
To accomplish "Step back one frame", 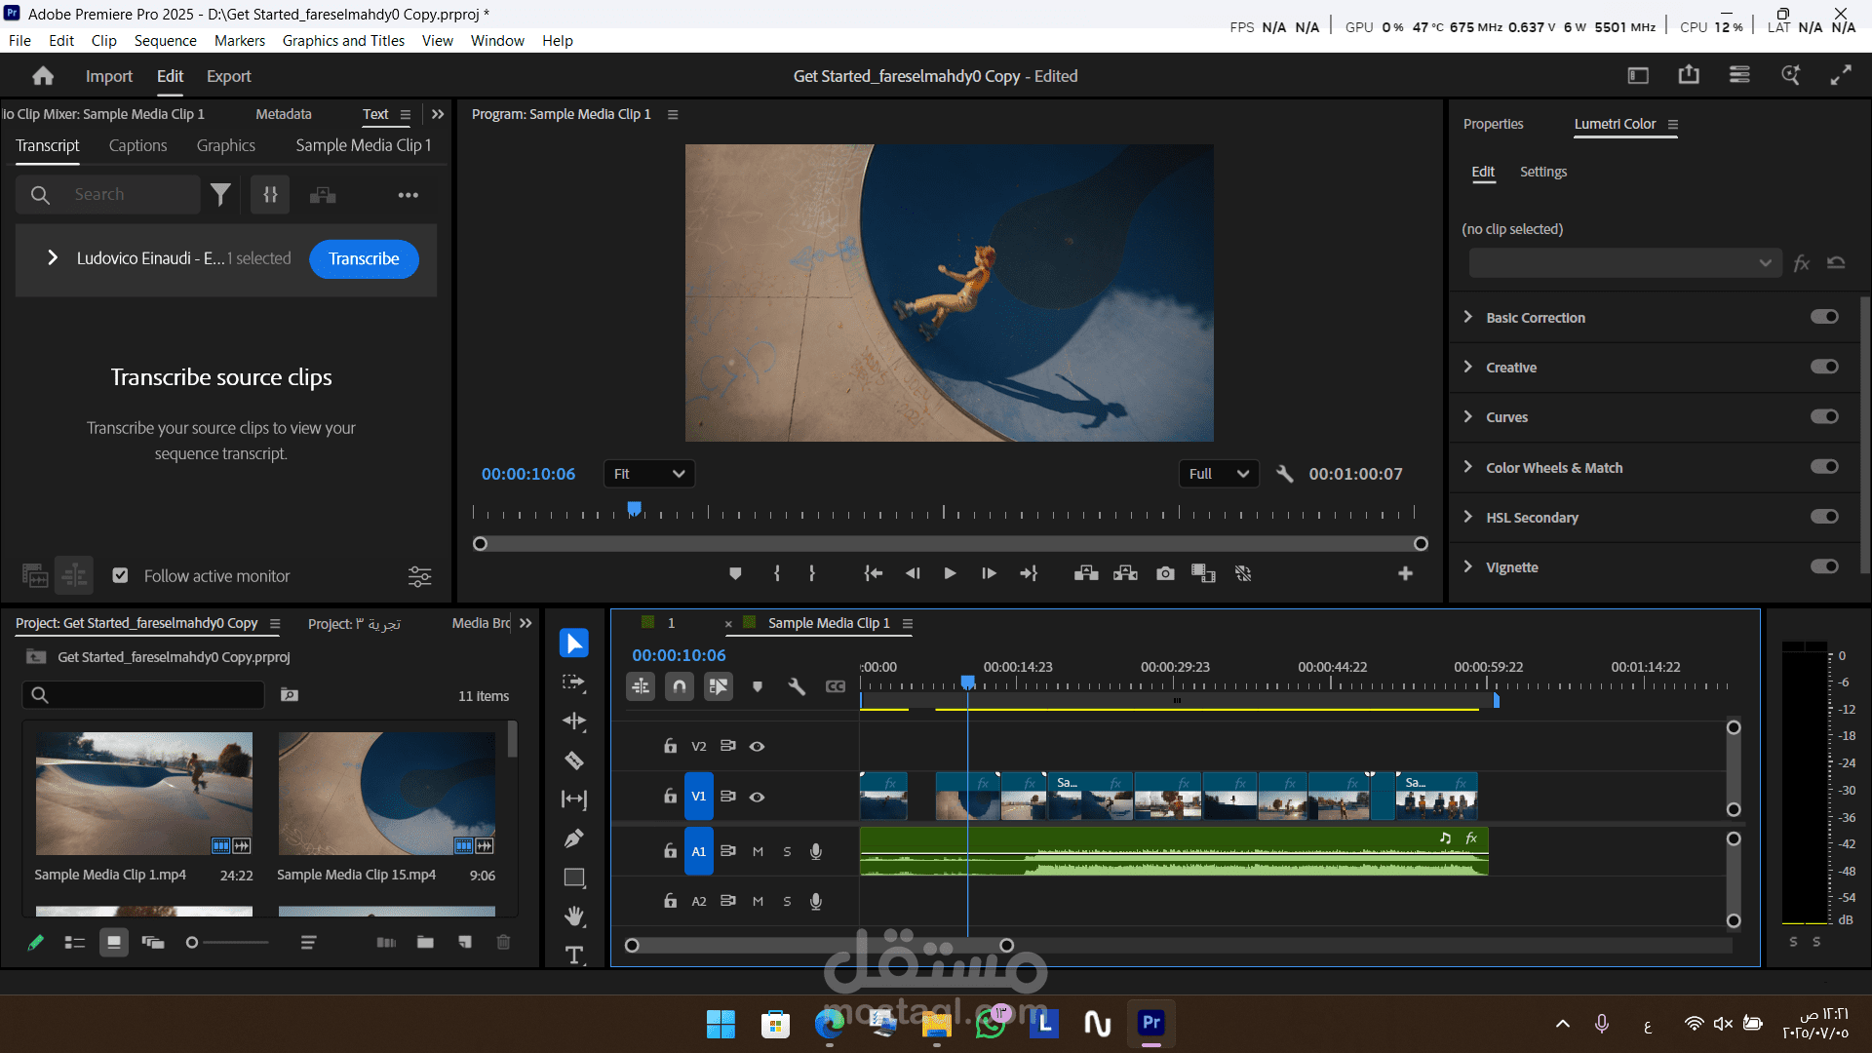I will [x=913, y=573].
